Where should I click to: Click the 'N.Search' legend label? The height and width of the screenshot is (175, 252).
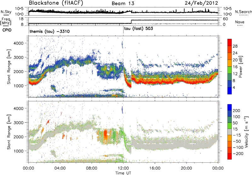[243, 12]
